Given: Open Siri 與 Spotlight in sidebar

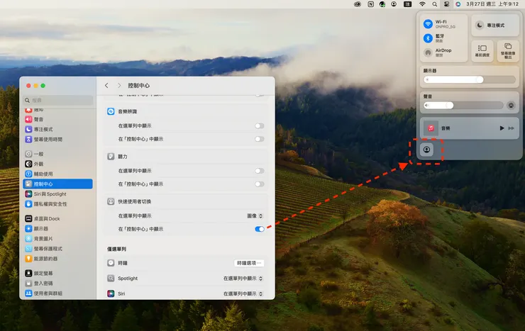Looking at the screenshot, I should 58,194.
